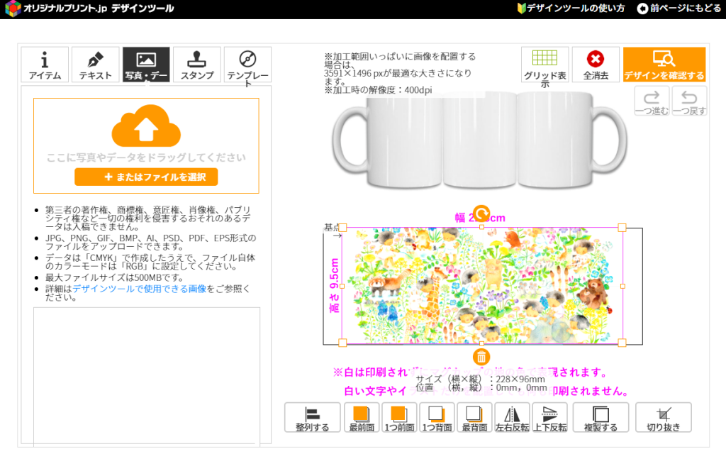Screen dimensions: 726x454
Task: Select the 写真・データ tab
Action: pos(146,65)
